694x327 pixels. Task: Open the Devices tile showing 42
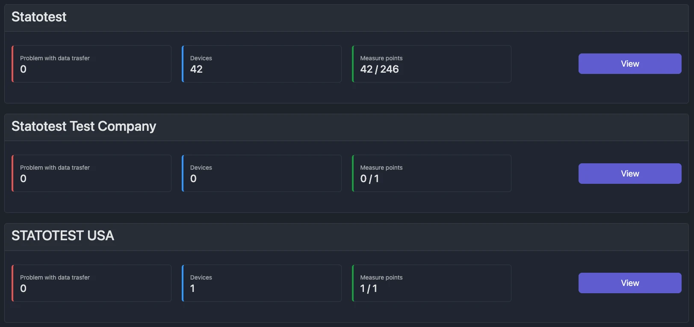[261, 64]
